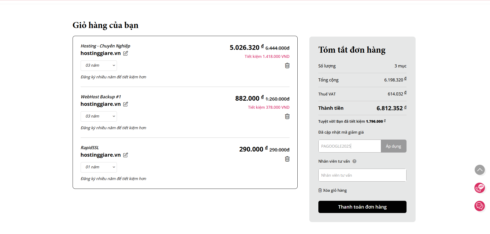The height and width of the screenshot is (234, 490).
Task: Focus the PAGOOGLE2025 coupon code field
Action: coord(349,146)
